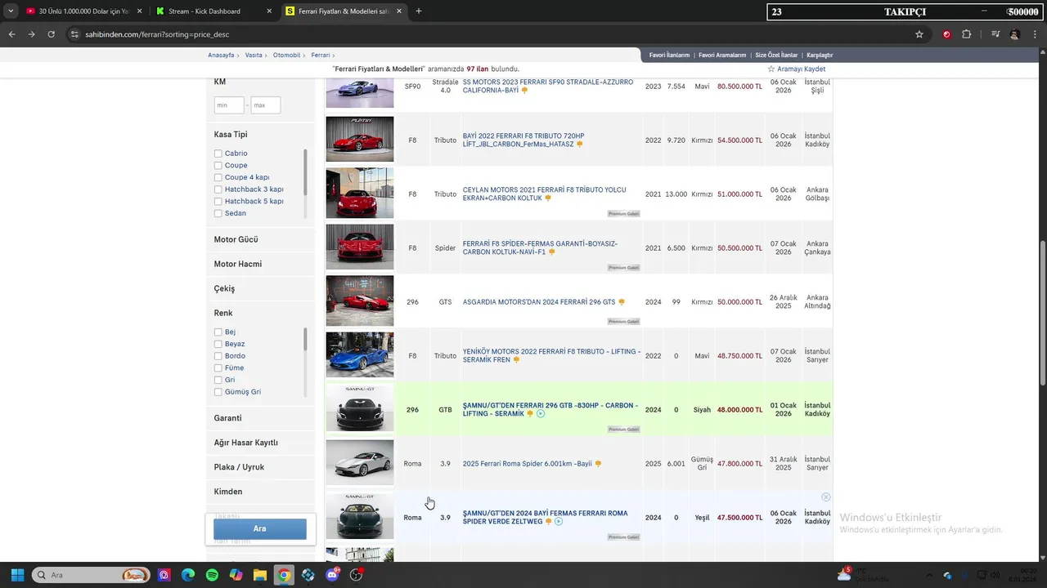Click the thumbs-down icon on the SF90 Stradale listing
The image size is (1047, 588).
click(524, 90)
